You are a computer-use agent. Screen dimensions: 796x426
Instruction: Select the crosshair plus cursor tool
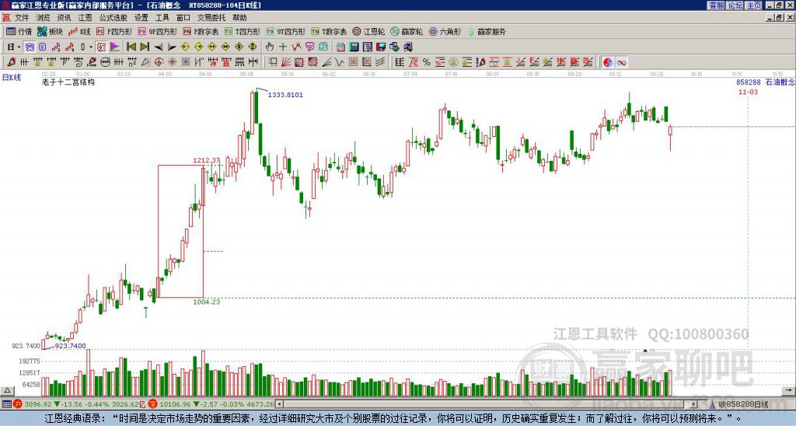[283, 47]
